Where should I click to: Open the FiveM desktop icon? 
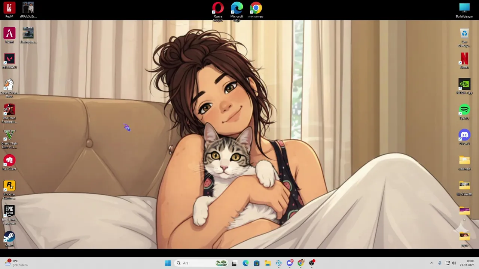click(9, 35)
